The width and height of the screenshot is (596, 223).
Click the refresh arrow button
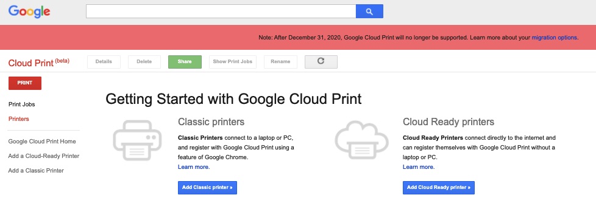coord(321,62)
